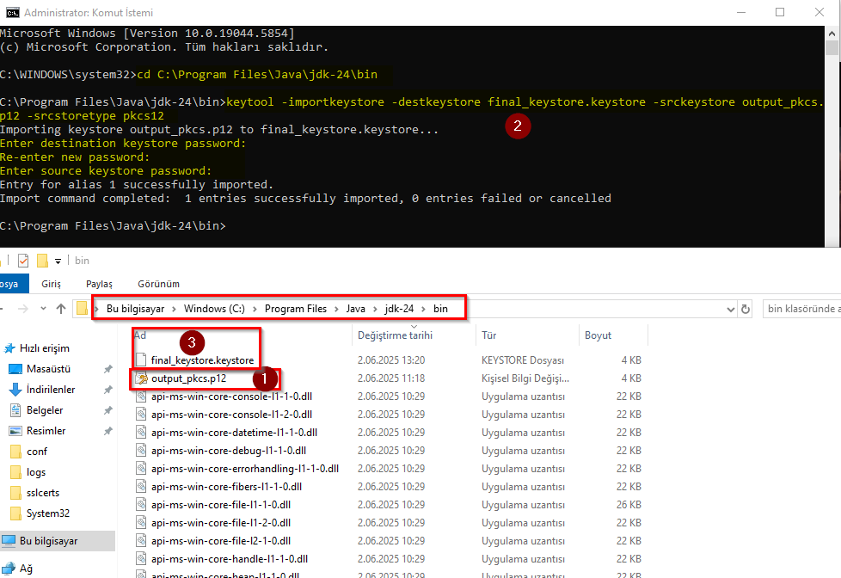
Task: Click Windows (C:) in the address path
Action: [214, 309]
